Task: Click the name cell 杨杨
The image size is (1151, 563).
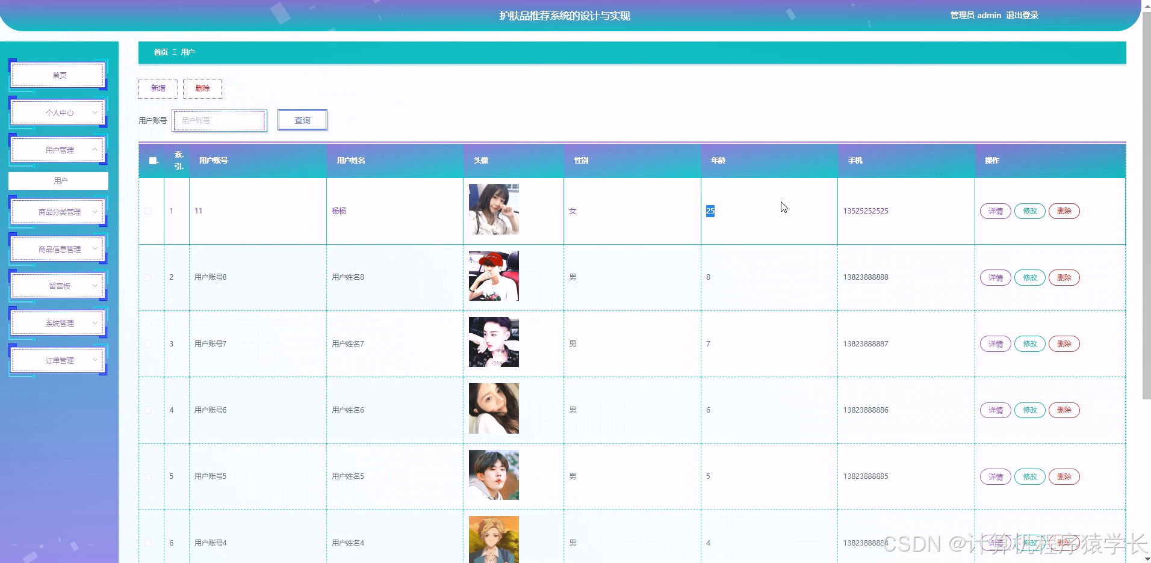Action: coord(339,211)
